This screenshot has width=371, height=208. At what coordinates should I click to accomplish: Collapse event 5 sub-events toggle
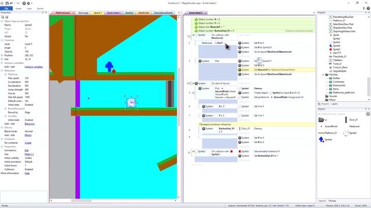(x=193, y=92)
